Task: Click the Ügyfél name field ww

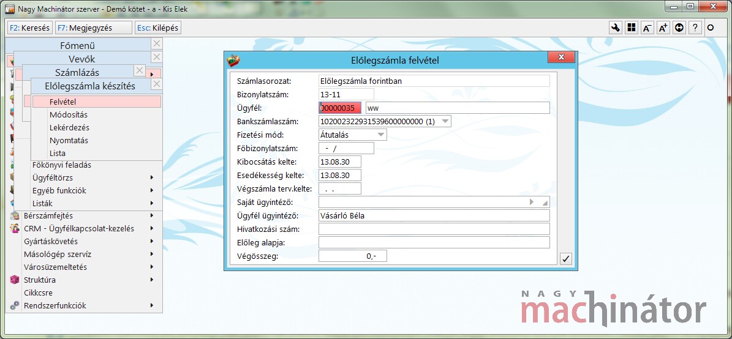Action: tap(458, 108)
